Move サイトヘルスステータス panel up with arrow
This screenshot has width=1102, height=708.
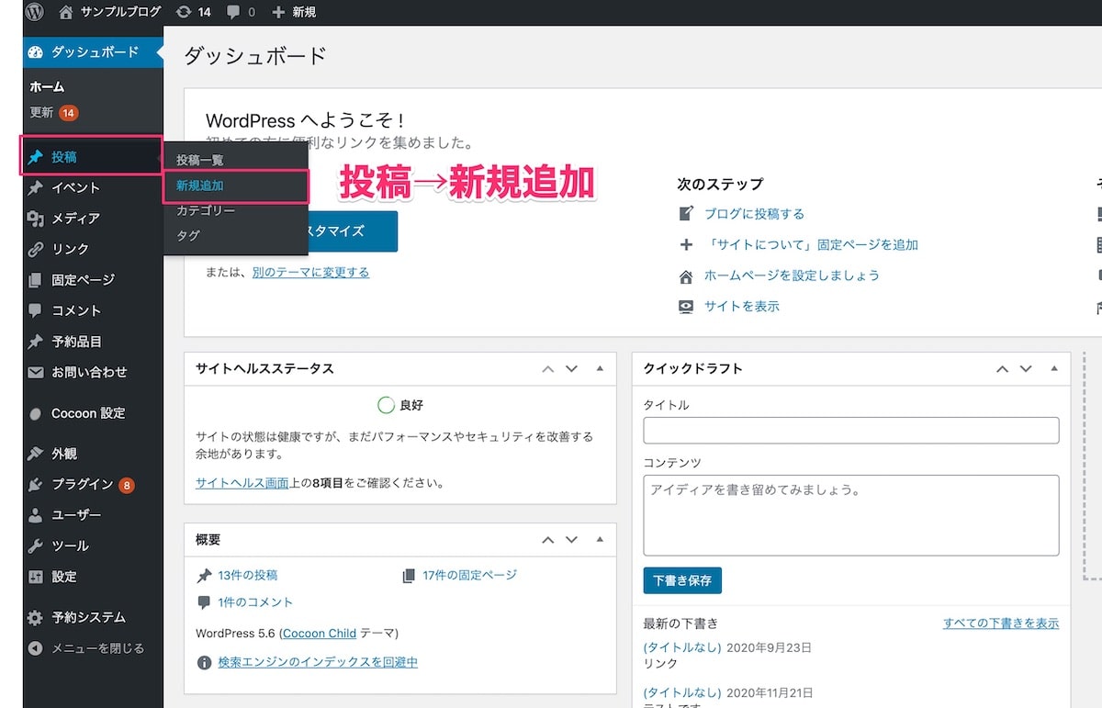pyautogui.click(x=548, y=368)
